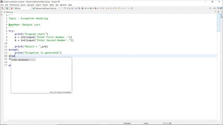
Task: Click the 'except:' line in the editor
Action: tap(14, 50)
